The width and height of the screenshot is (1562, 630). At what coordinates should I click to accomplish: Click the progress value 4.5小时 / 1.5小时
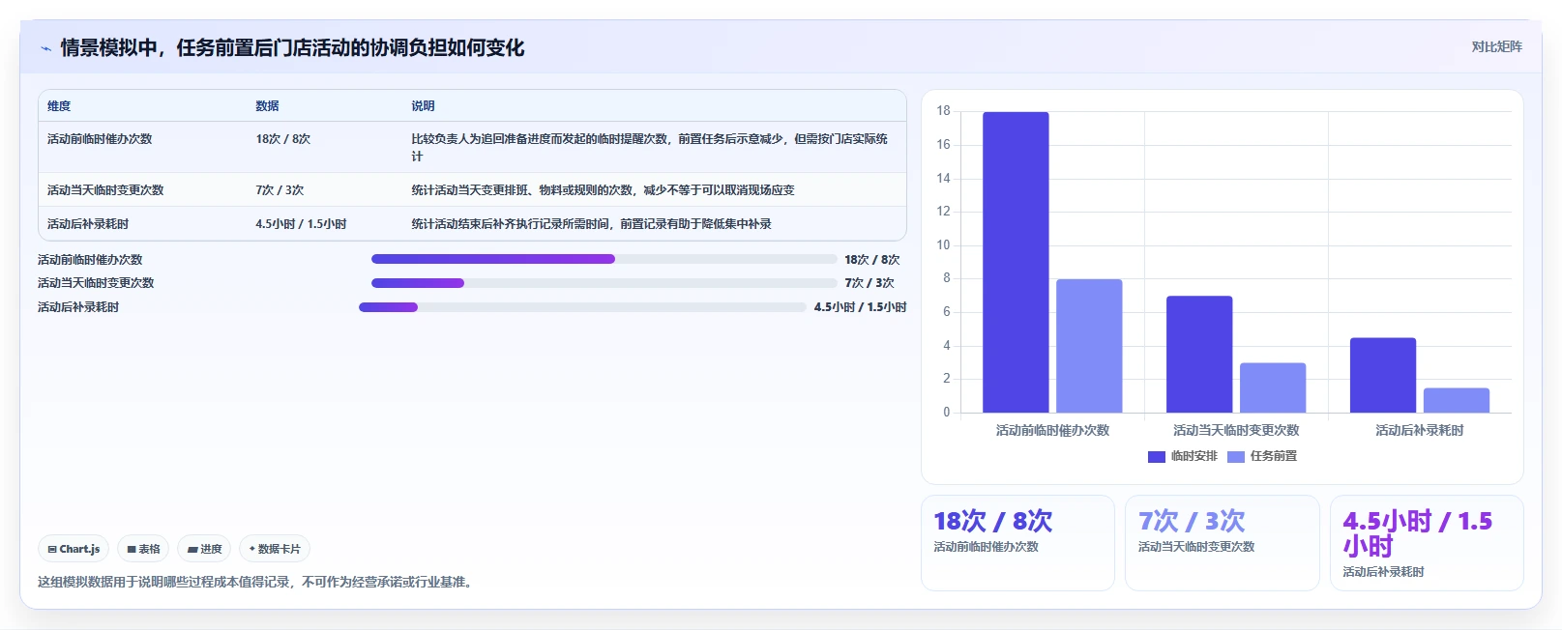click(860, 307)
